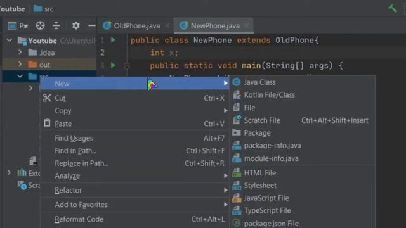Select the Scratches node in project tree
The width and height of the screenshot is (406, 228).
click(29, 186)
